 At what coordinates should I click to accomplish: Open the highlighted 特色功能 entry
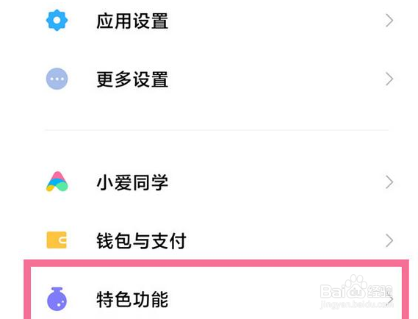[x=216, y=293]
